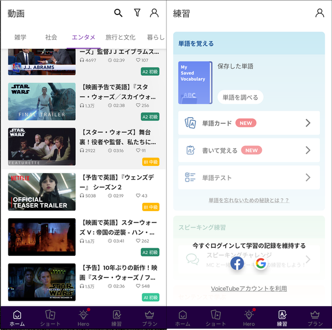Tap the 単語テスト checklist icon

click(190, 177)
